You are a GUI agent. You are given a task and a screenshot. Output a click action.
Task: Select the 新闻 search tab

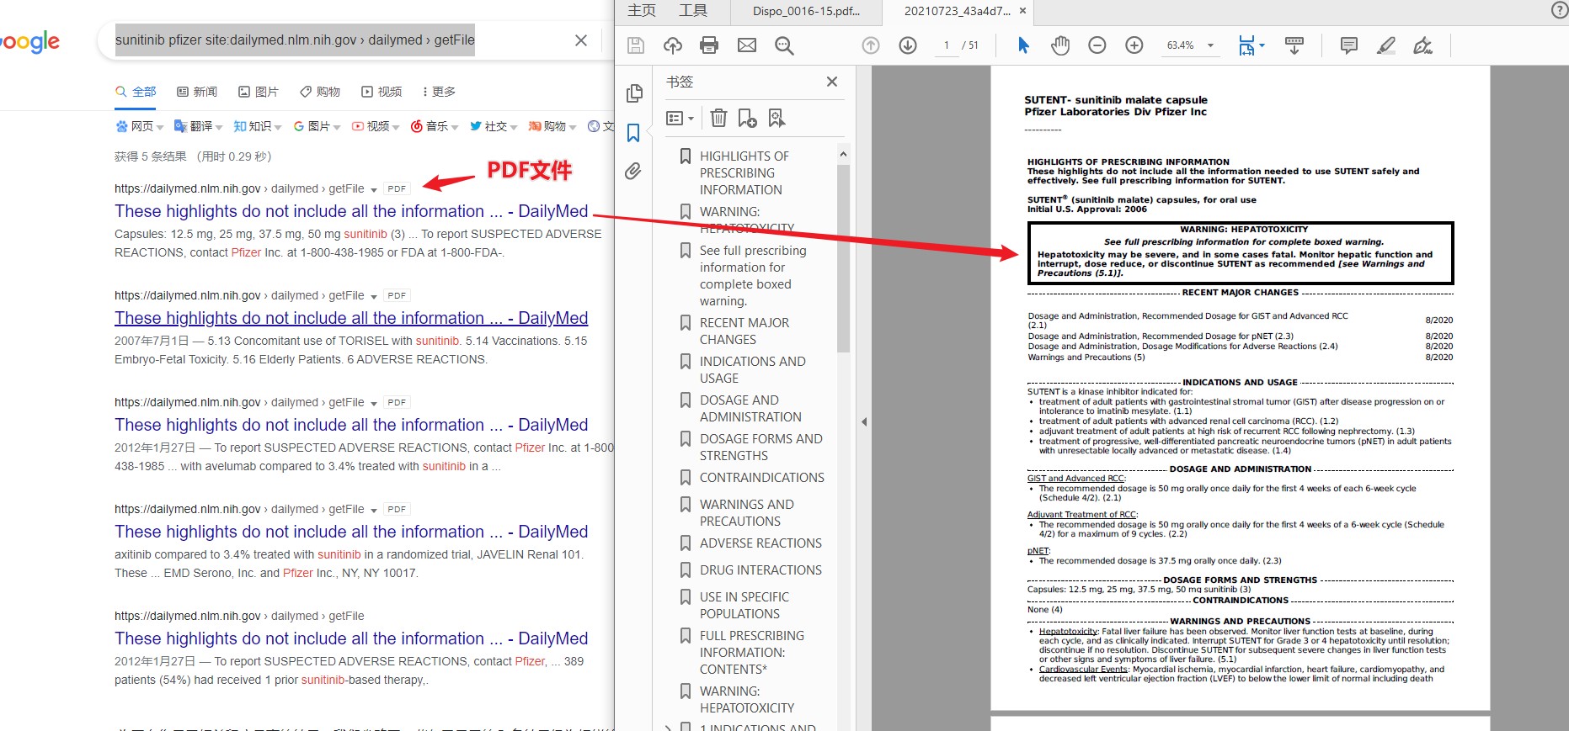(197, 92)
